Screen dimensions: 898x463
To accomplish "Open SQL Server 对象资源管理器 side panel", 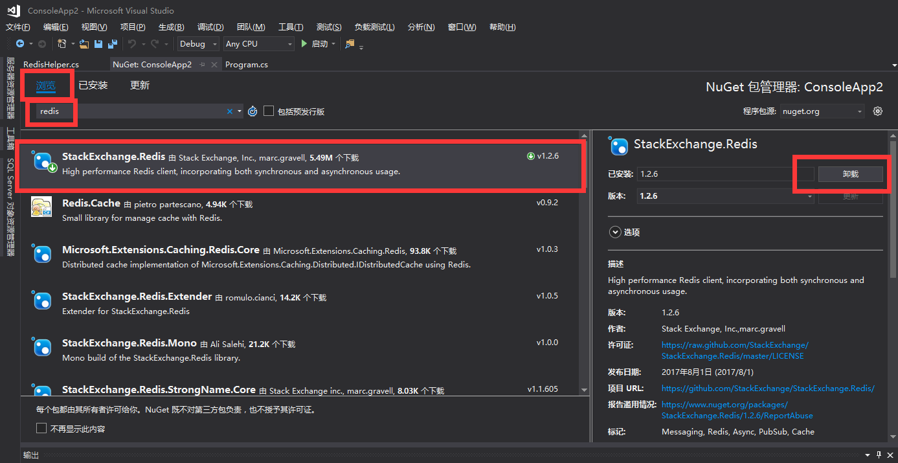I will (10, 207).
